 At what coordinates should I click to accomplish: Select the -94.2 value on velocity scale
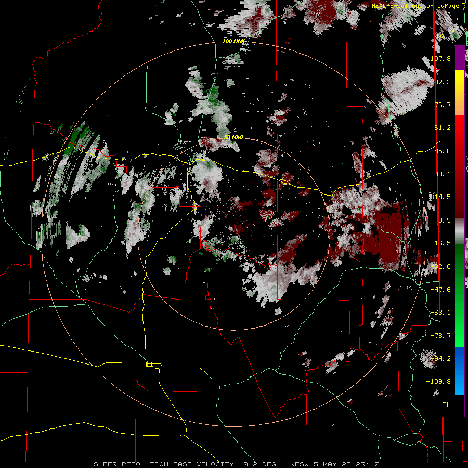[x=440, y=359]
